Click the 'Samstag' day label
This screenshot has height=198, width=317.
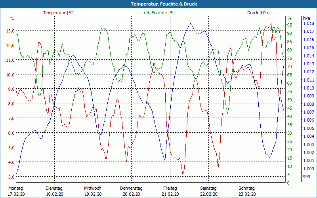tap(208, 188)
